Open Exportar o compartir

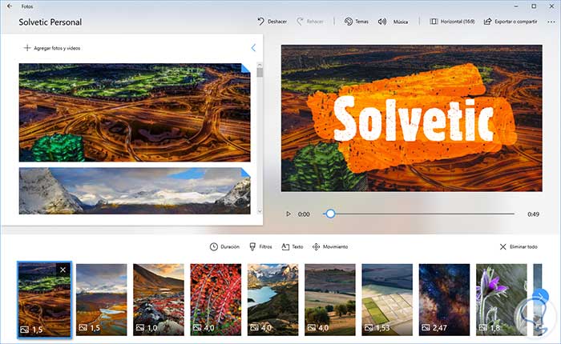tap(511, 22)
